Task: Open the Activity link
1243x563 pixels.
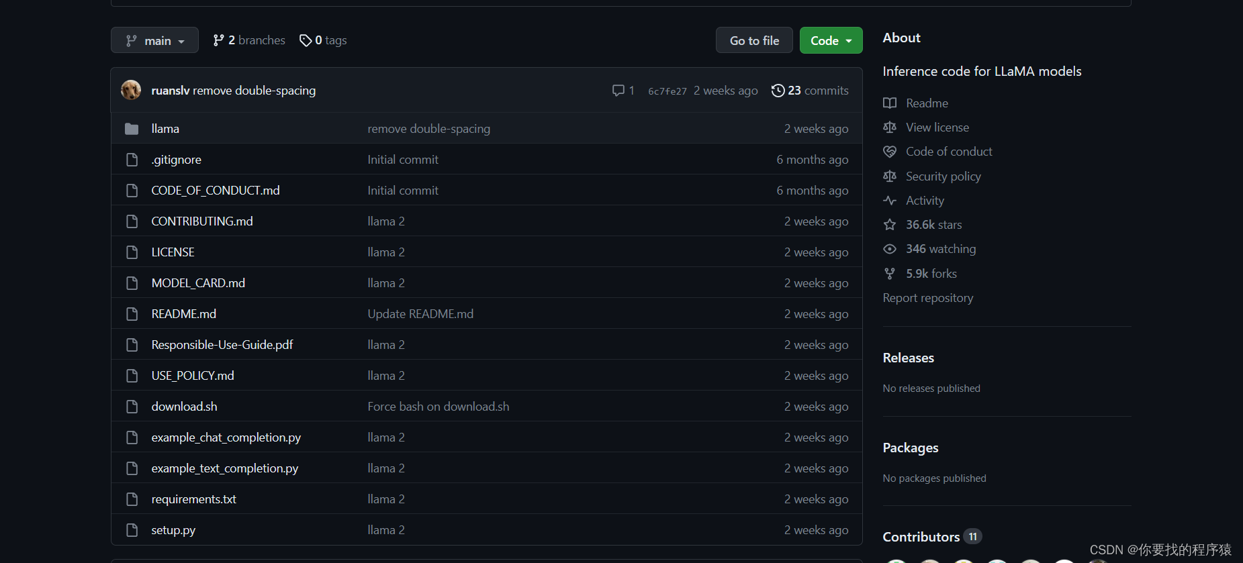Action: point(925,200)
